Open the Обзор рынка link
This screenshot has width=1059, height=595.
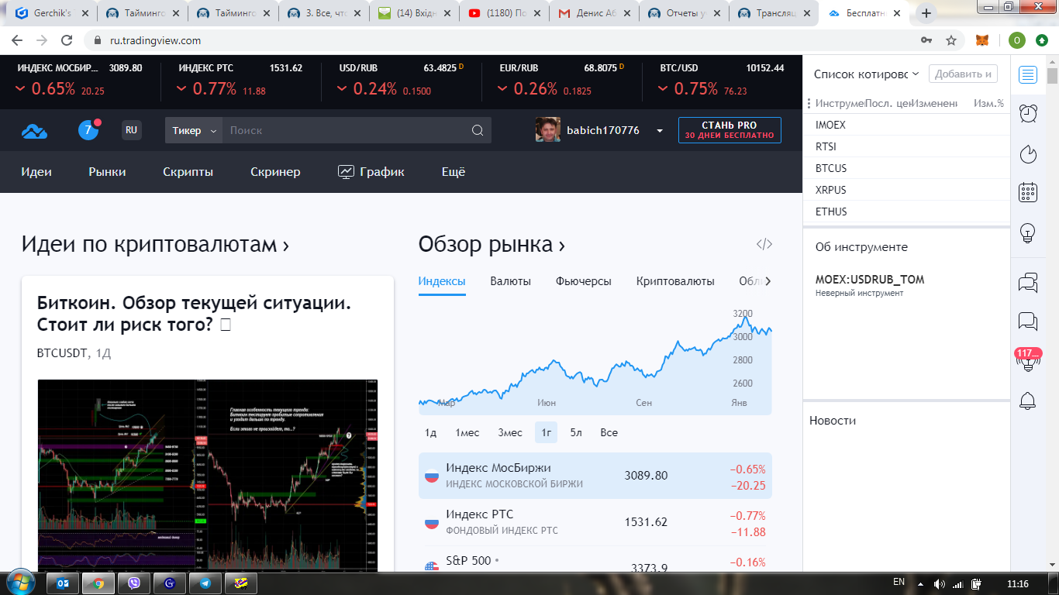pyautogui.click(x=492, y=245)
